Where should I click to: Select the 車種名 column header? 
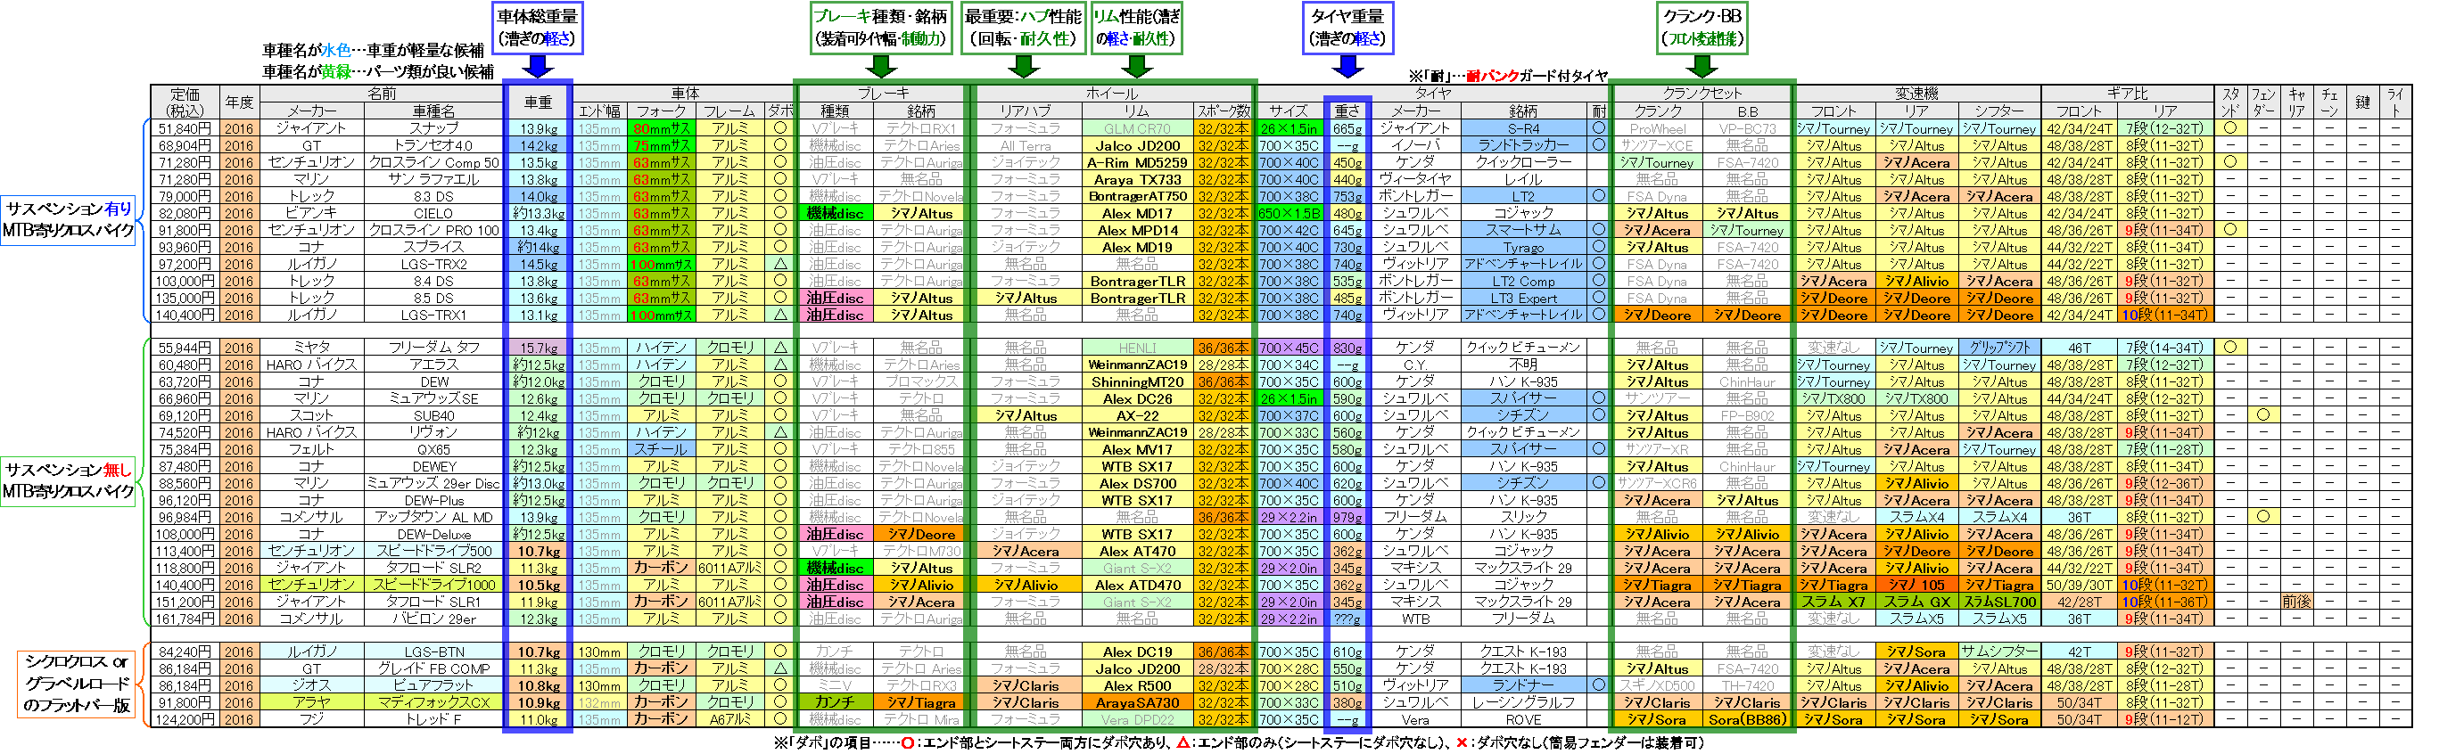(433, 111)
